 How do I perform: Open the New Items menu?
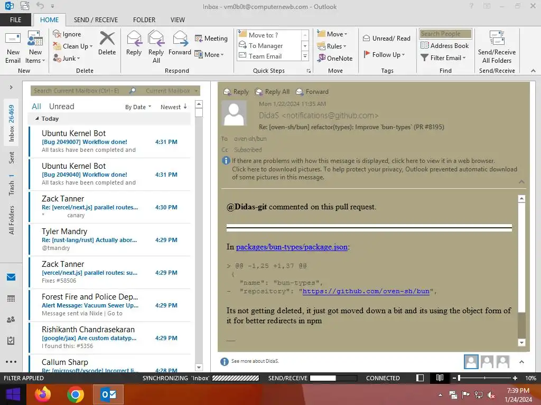click(x=35, y=47)
